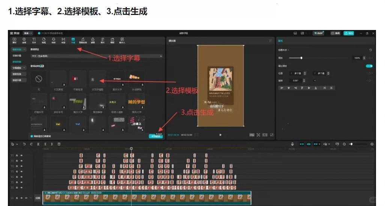
Task: Switch to the 素材 media tab
Action: 14,40
